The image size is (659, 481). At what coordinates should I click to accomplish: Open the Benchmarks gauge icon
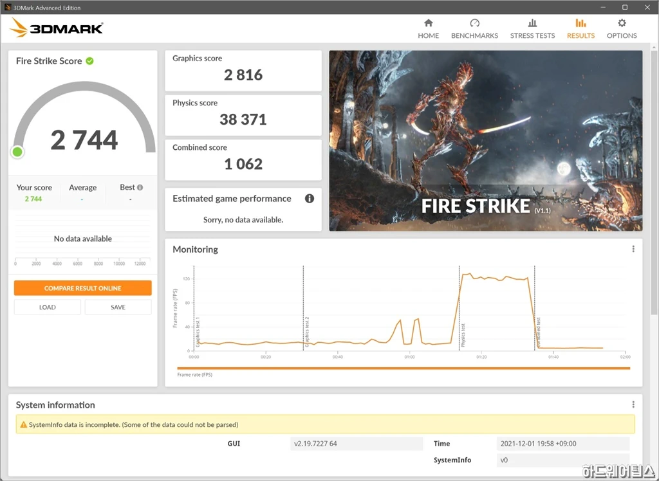click(x=474, y=23)
